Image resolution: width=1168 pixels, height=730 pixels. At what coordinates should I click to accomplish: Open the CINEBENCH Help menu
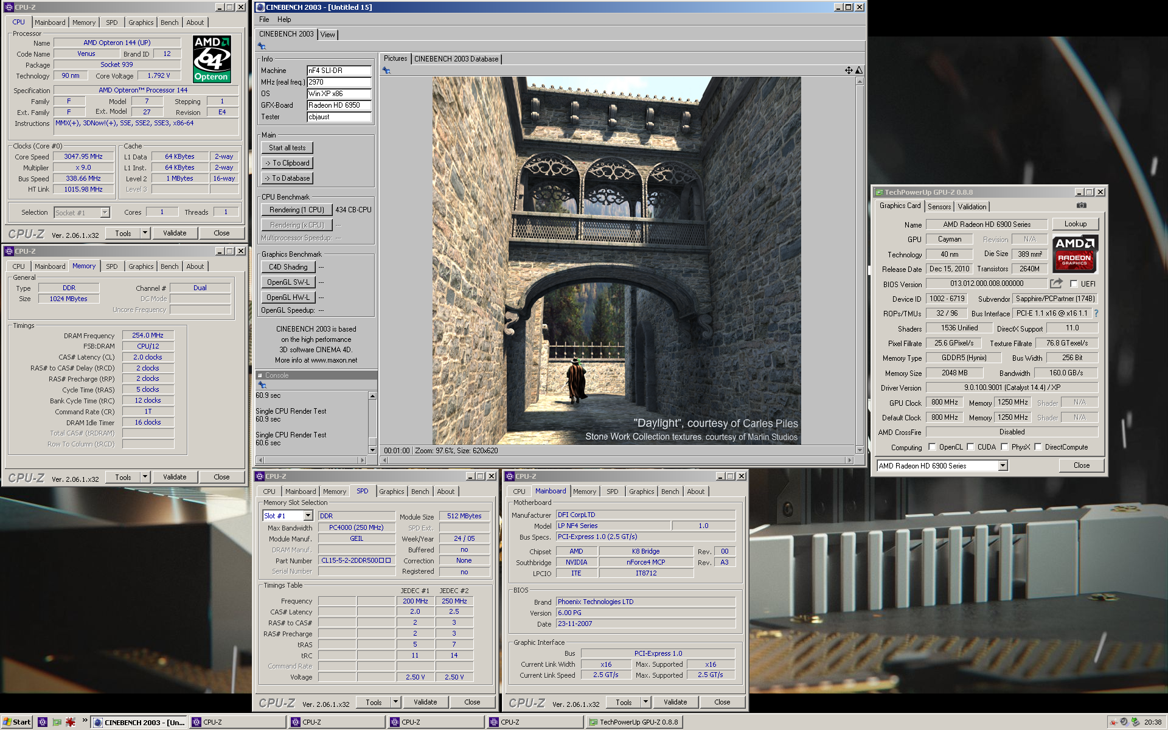click(284, 19)
